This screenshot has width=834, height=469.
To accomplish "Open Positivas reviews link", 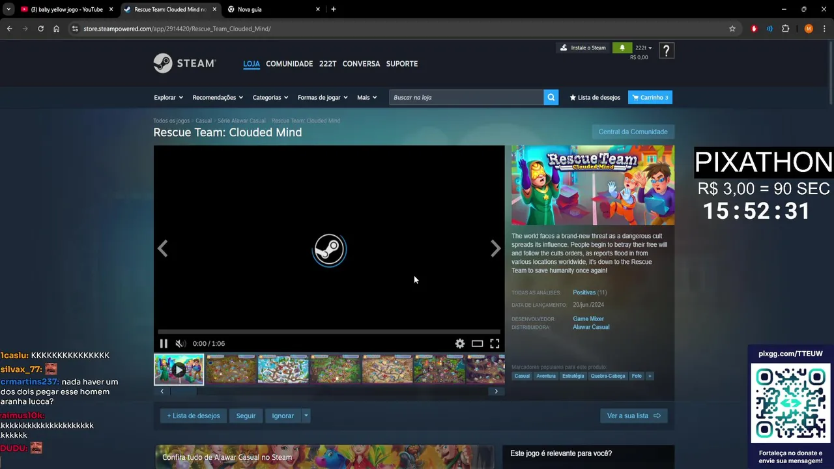I will 584,292.
